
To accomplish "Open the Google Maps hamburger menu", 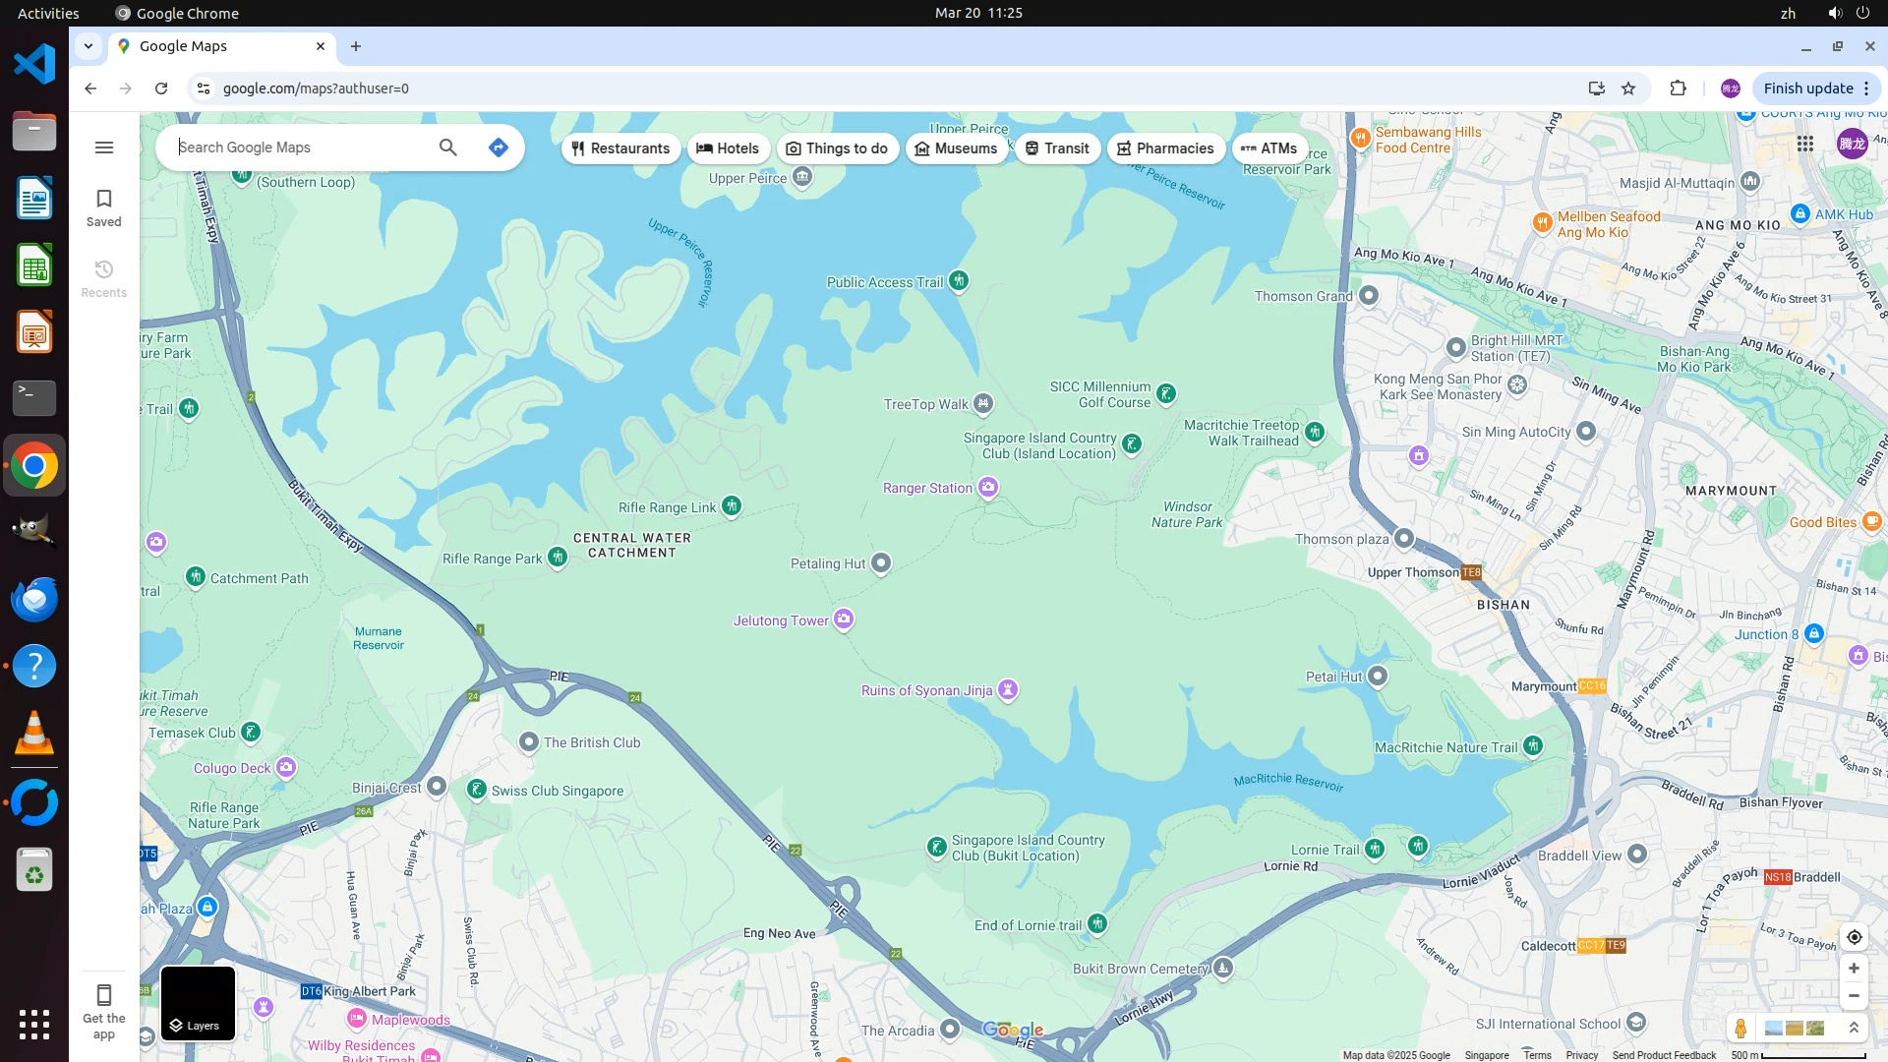I will (104, 147).
